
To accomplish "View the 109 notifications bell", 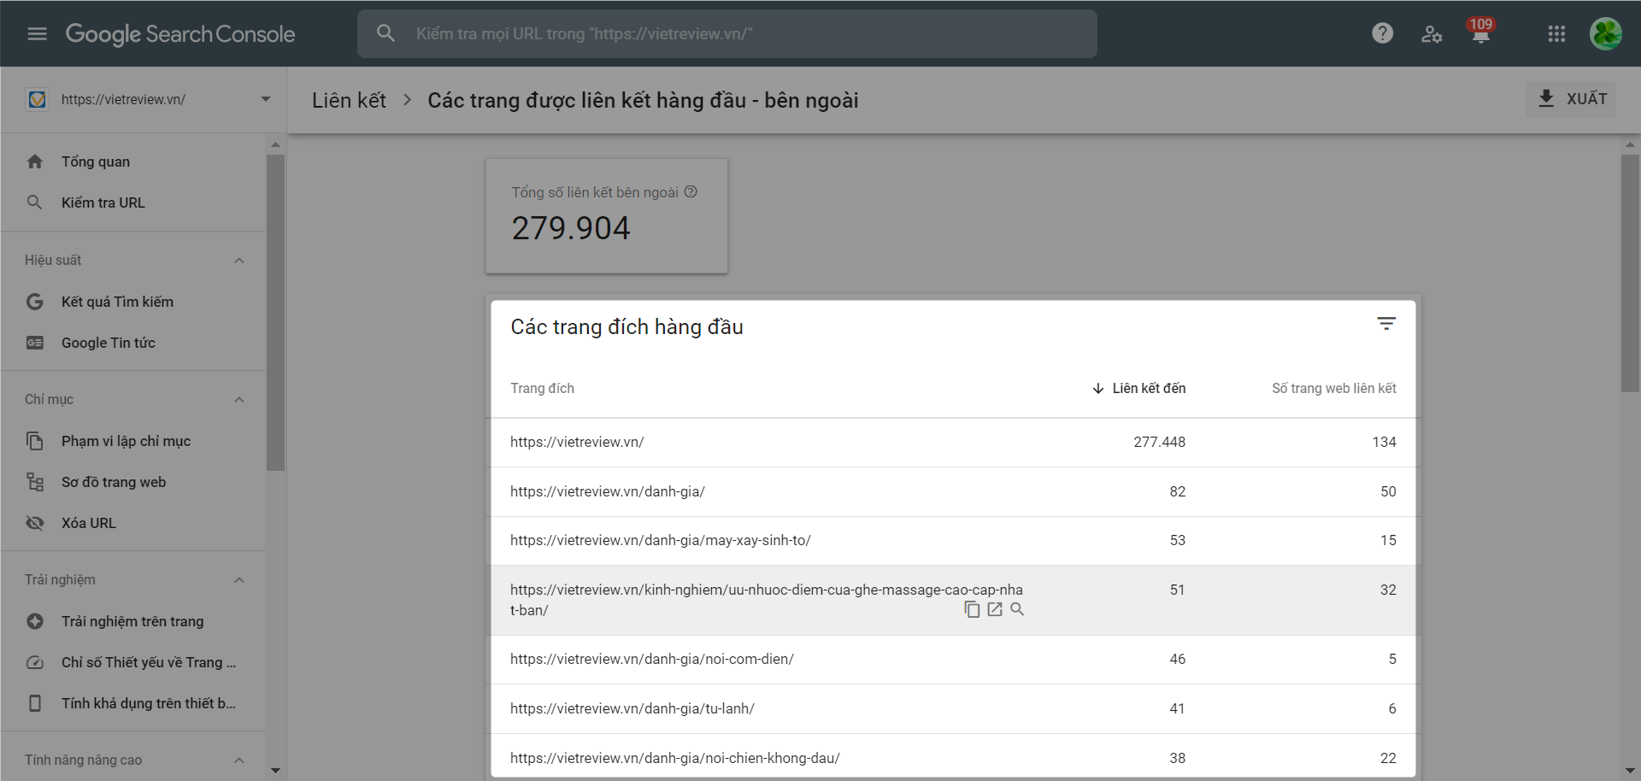I will 1480,32.
